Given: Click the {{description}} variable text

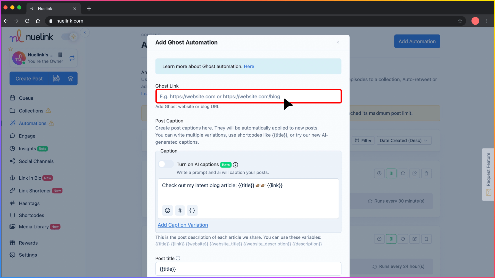Looking at the screenshot, I should click(x=307, y=244).
